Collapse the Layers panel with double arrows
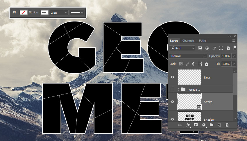Viewport: 247px width, 141px height. click(x=229, y=36)
